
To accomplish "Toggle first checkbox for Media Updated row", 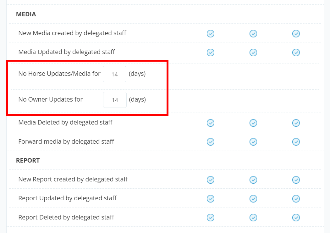I will [x=211, y=52].
